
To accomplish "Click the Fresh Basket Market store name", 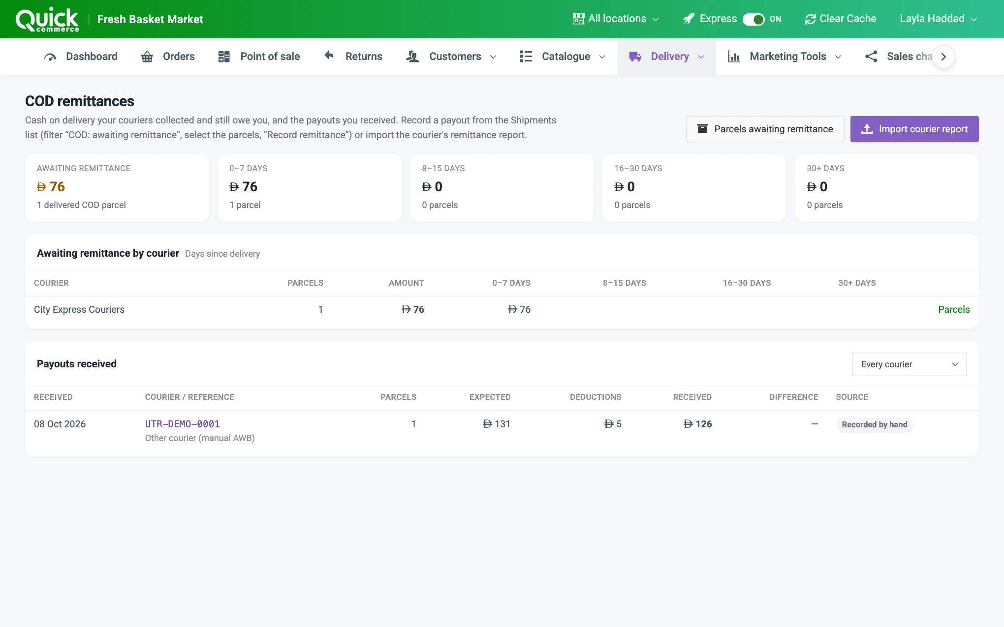I will click(x=150, y=19).
